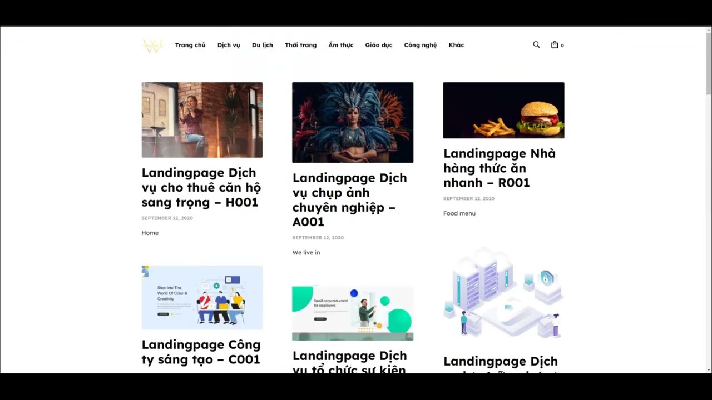Open the Du lịch menu
712x400 pixels.
click(x=263, y=45)
